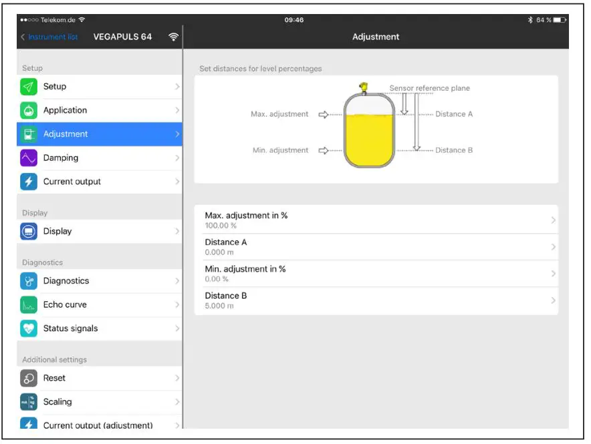Click the Diagnostics stethoscope icon

[x=29, y=280]
